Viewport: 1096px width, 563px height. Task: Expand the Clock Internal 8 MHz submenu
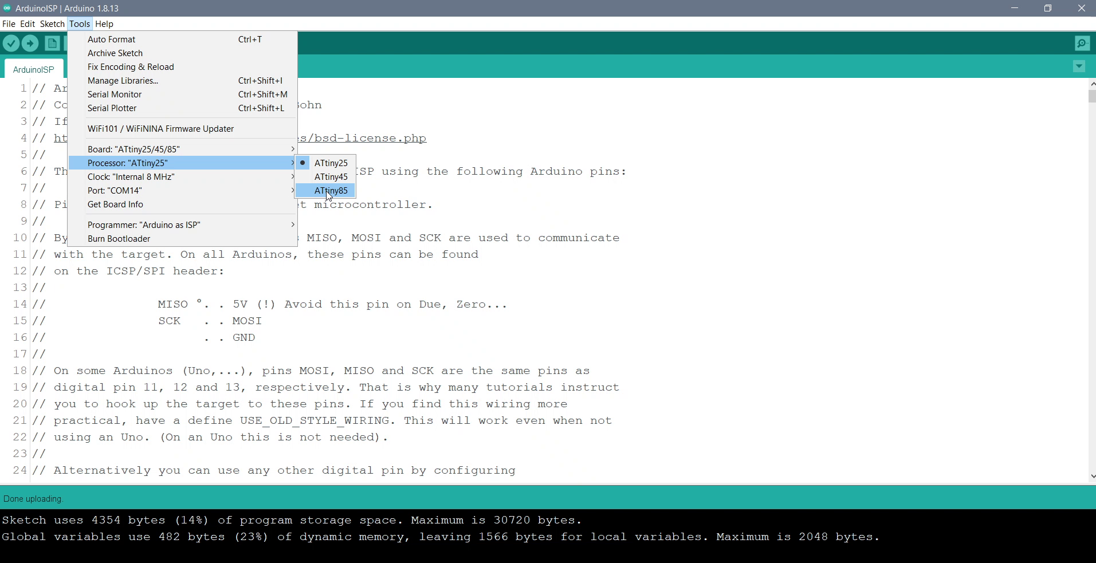[183, 177]
